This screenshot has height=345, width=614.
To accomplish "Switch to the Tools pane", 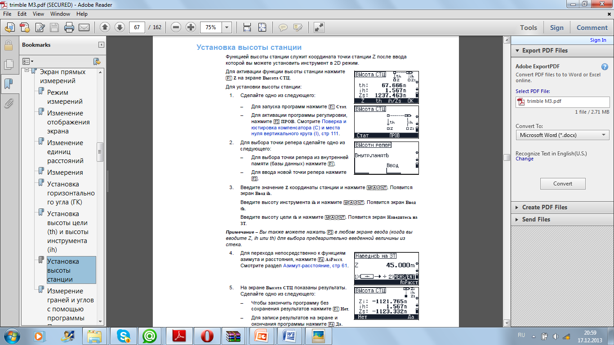I will click(529, 28).
